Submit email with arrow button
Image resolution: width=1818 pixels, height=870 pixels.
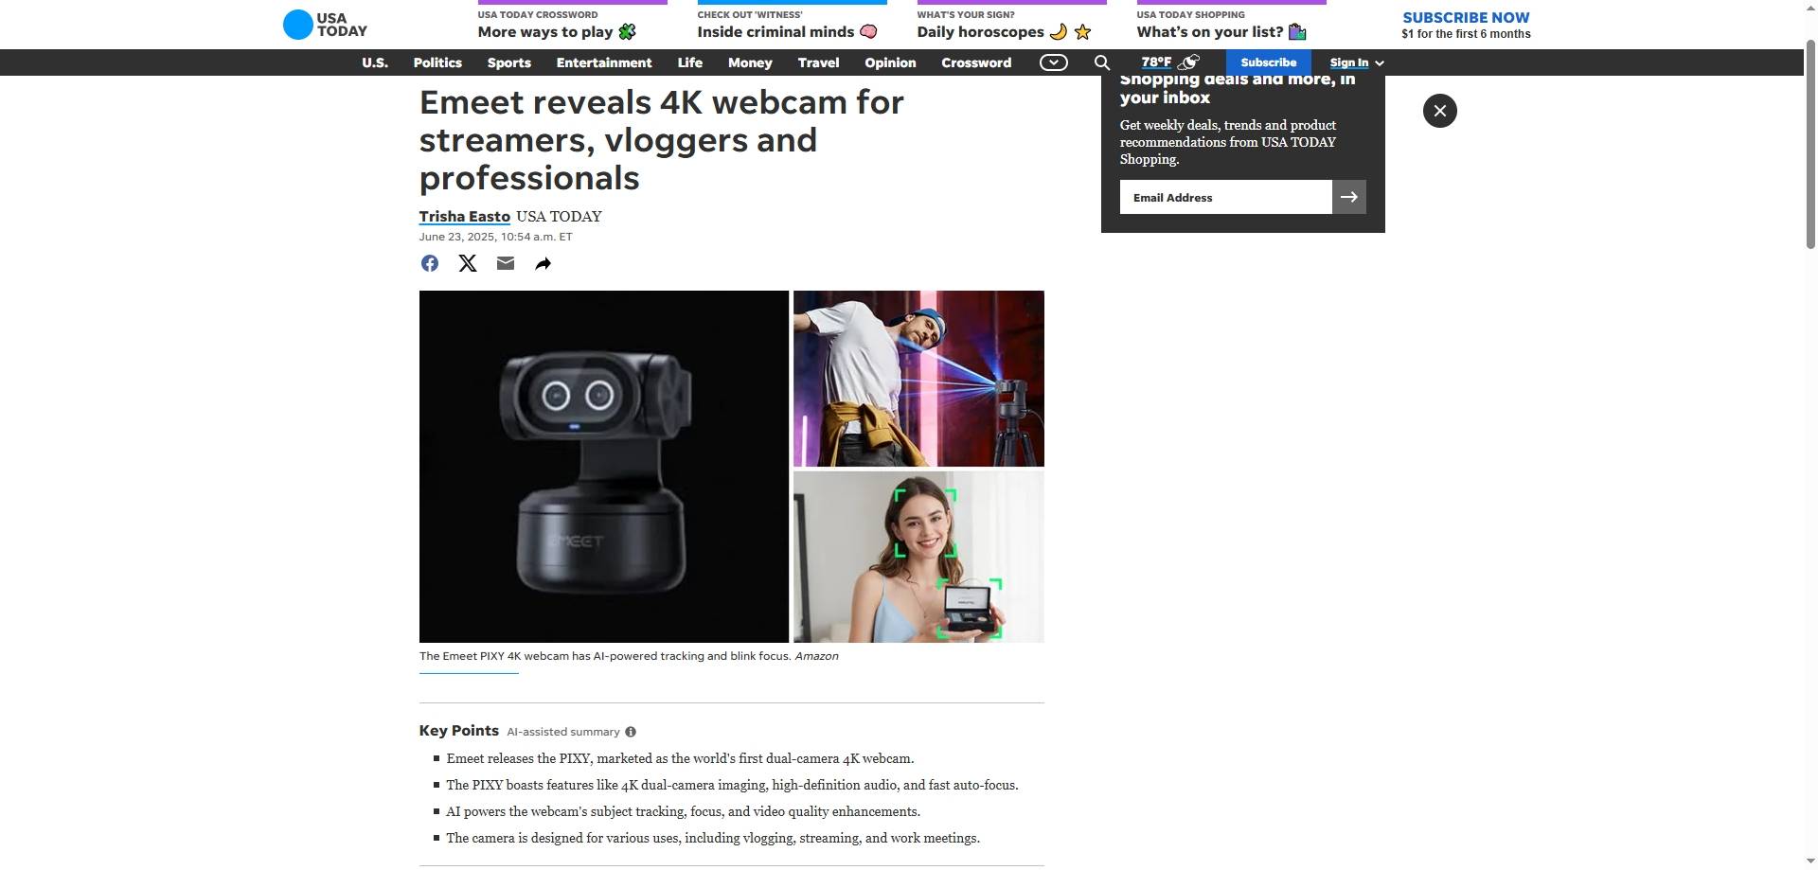coord(1348,197)
